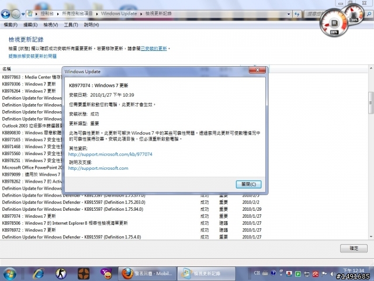Click the vertical scrollbar thumb

tap(371, 103)
